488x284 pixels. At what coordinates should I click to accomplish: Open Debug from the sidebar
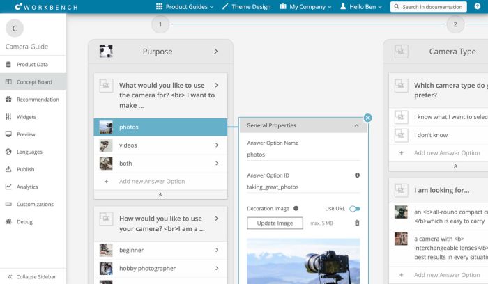pyautogui.click(x=24, y=221)
